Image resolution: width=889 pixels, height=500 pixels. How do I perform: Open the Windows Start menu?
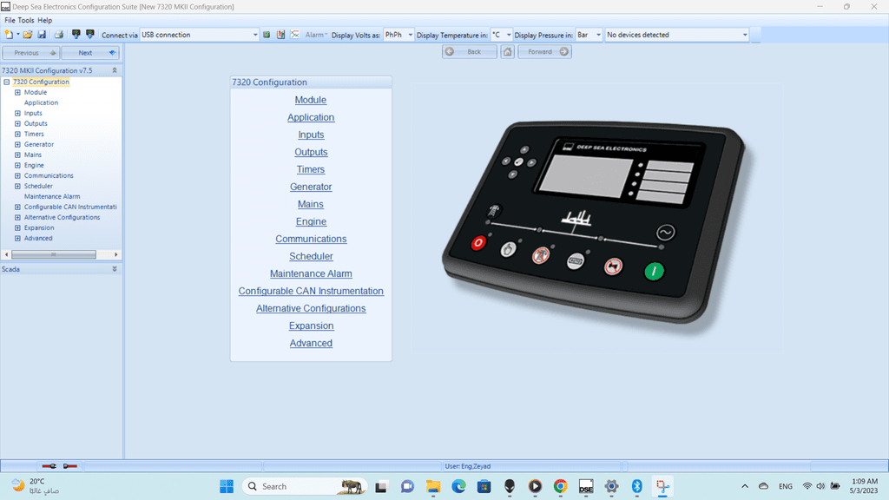tap(227, 486)
